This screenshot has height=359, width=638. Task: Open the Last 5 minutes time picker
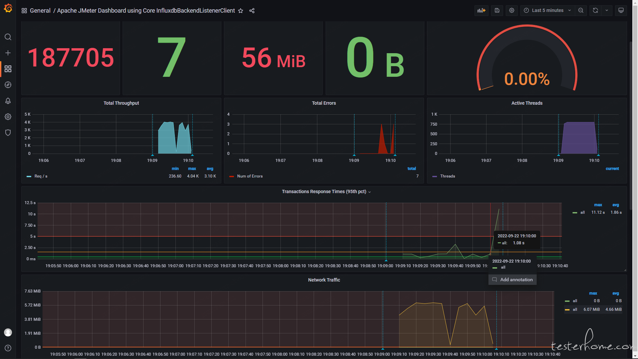click(548, 11)
